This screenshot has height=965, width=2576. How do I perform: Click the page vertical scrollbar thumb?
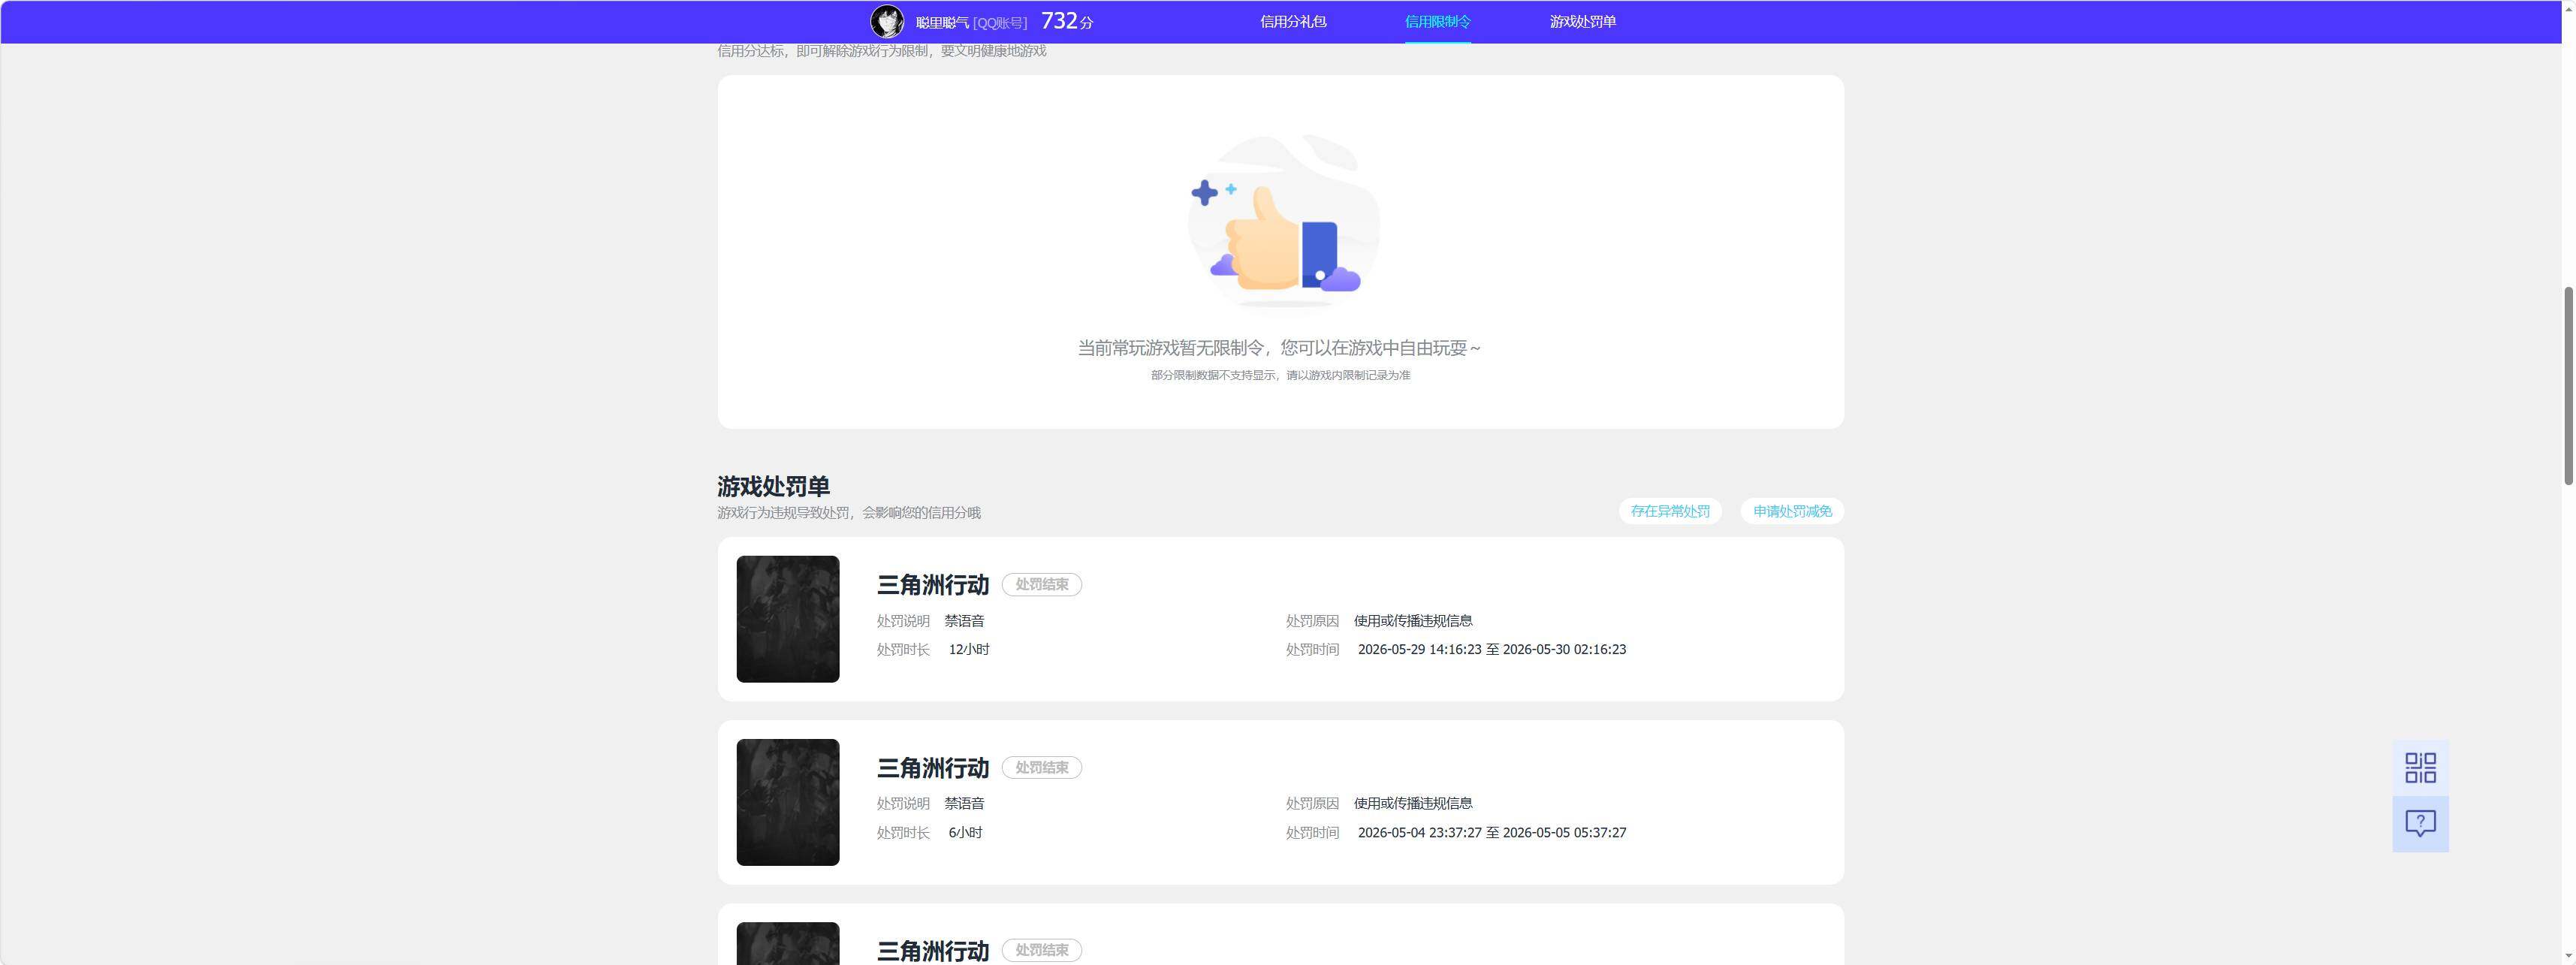2567,385
